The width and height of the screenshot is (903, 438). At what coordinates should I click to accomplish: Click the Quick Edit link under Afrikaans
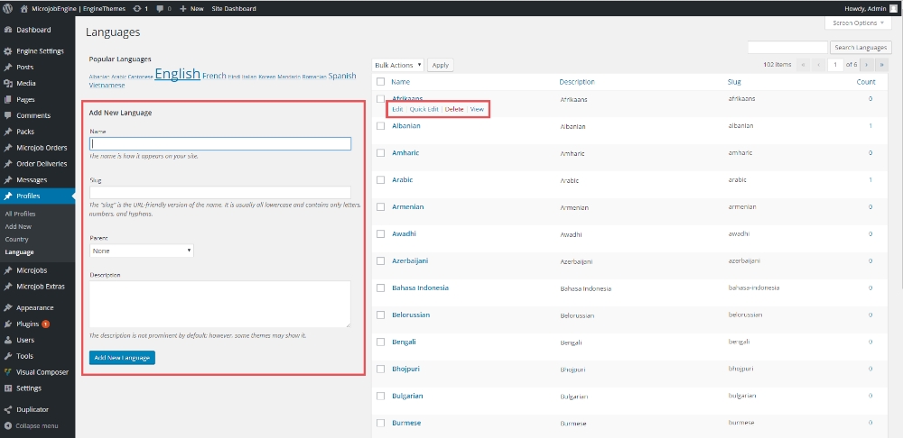[424, 109]
